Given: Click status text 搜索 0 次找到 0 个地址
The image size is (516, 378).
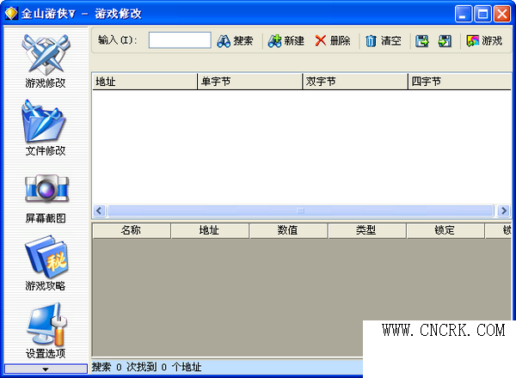Looking at the screenshot, I should (146, 367).
